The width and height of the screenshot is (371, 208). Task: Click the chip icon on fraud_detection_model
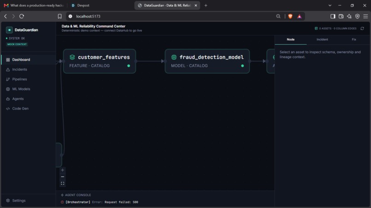click(x=174, y=57)
